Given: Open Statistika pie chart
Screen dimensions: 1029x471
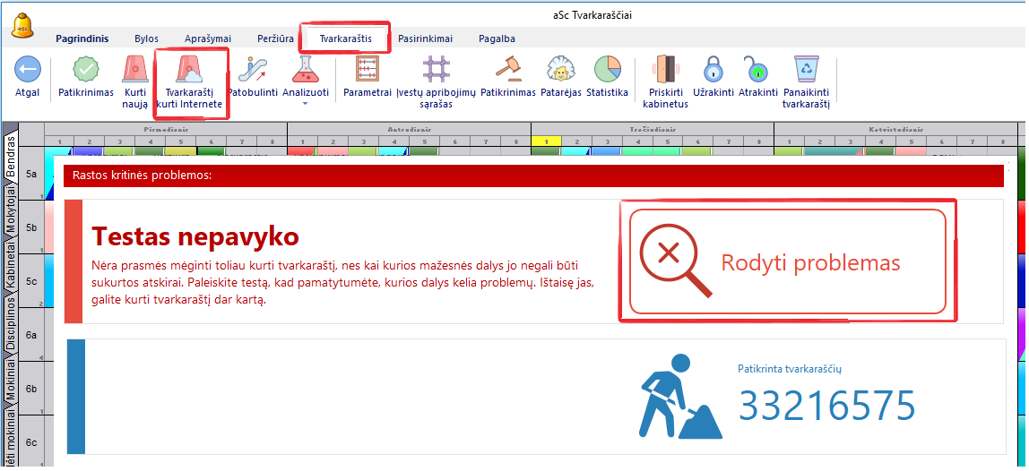Looking at the screenshot, I should point(608,69).
